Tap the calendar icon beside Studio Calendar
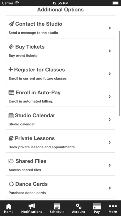The height and width of the screenshot is (216, 121). tap(11, 115)
